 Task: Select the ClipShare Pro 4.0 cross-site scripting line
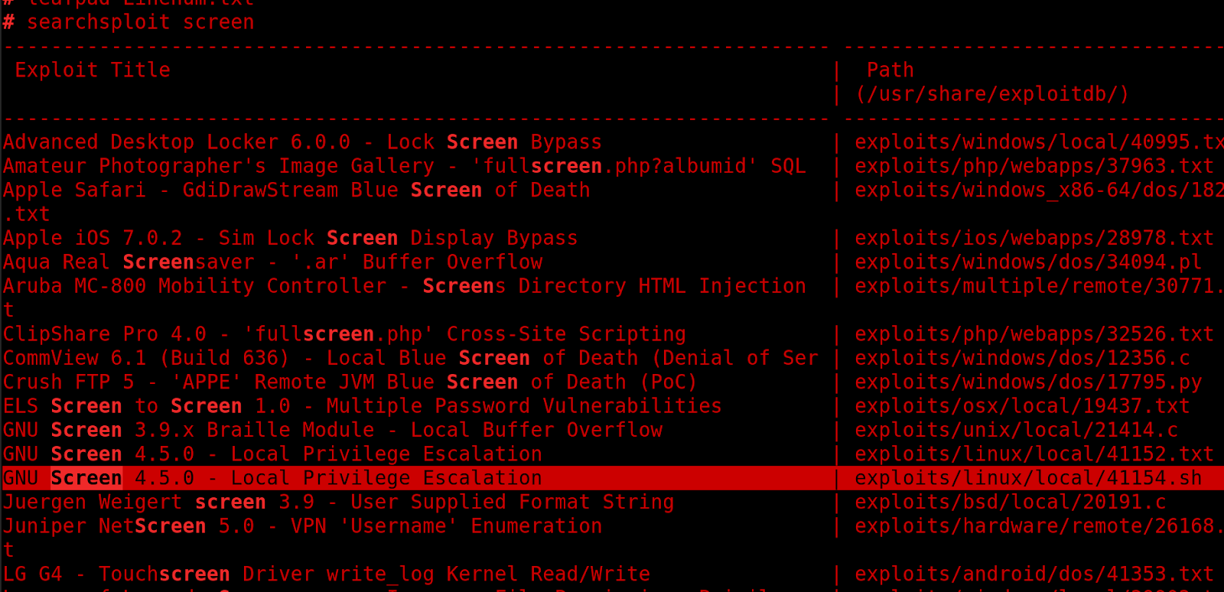(344, 334)
